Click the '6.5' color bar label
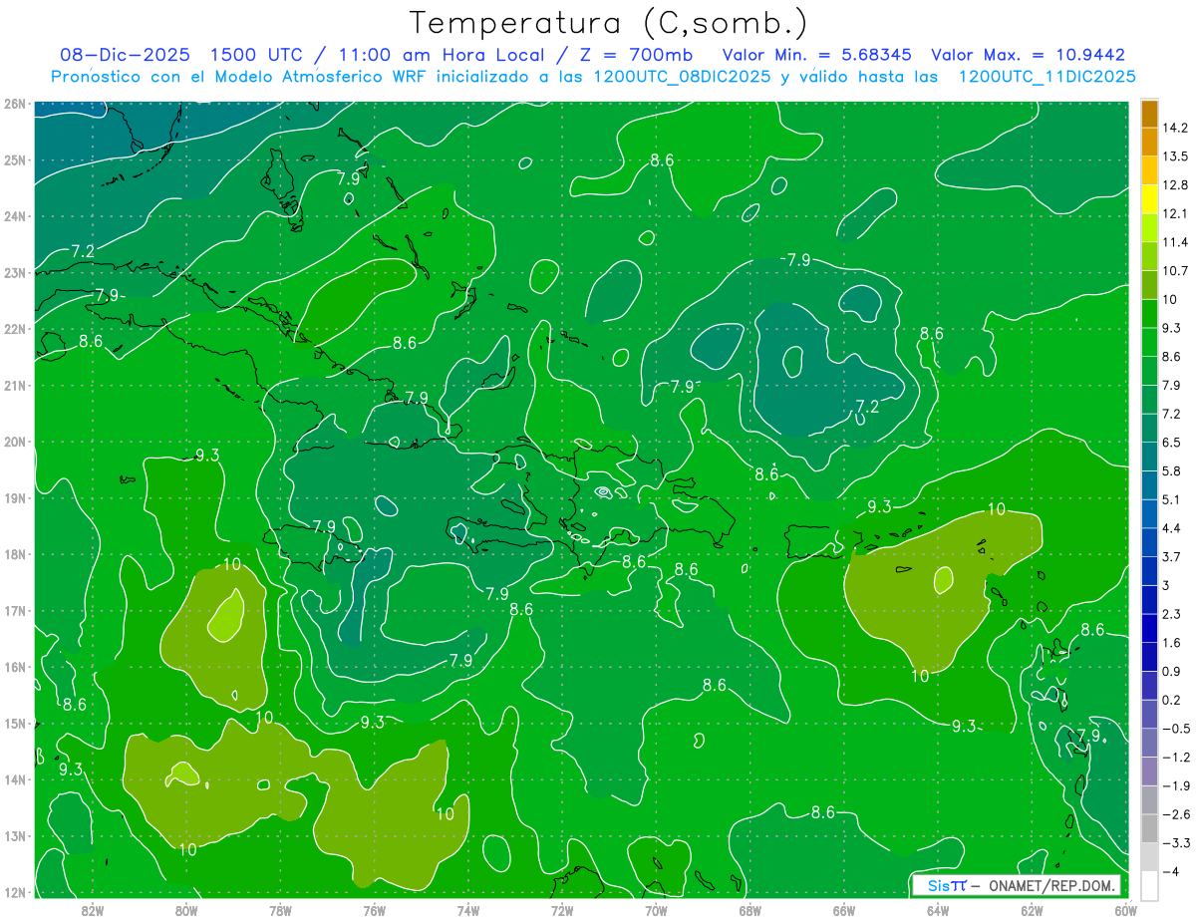The height and width of the screenshot is (924, 1196). (x=1171, y=443)
